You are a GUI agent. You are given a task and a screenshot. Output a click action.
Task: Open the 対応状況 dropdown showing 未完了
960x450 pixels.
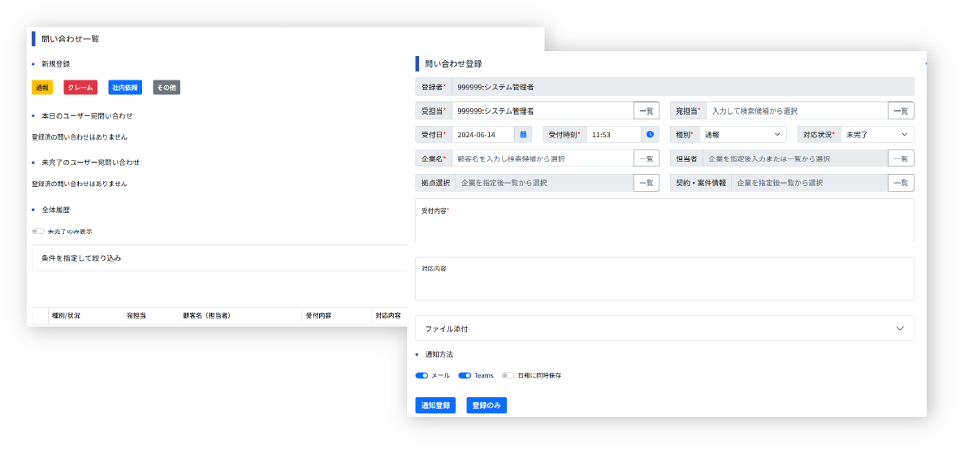[877, 135]
